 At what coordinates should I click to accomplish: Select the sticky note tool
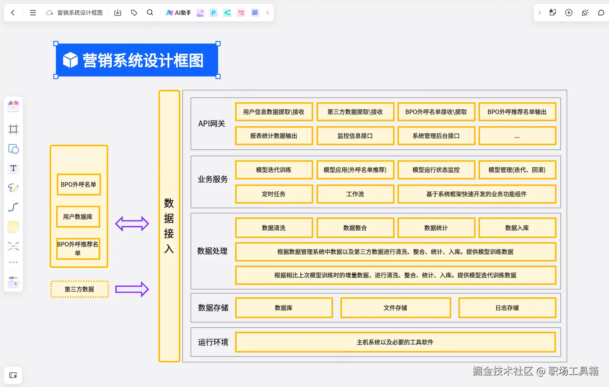point(13,226)
